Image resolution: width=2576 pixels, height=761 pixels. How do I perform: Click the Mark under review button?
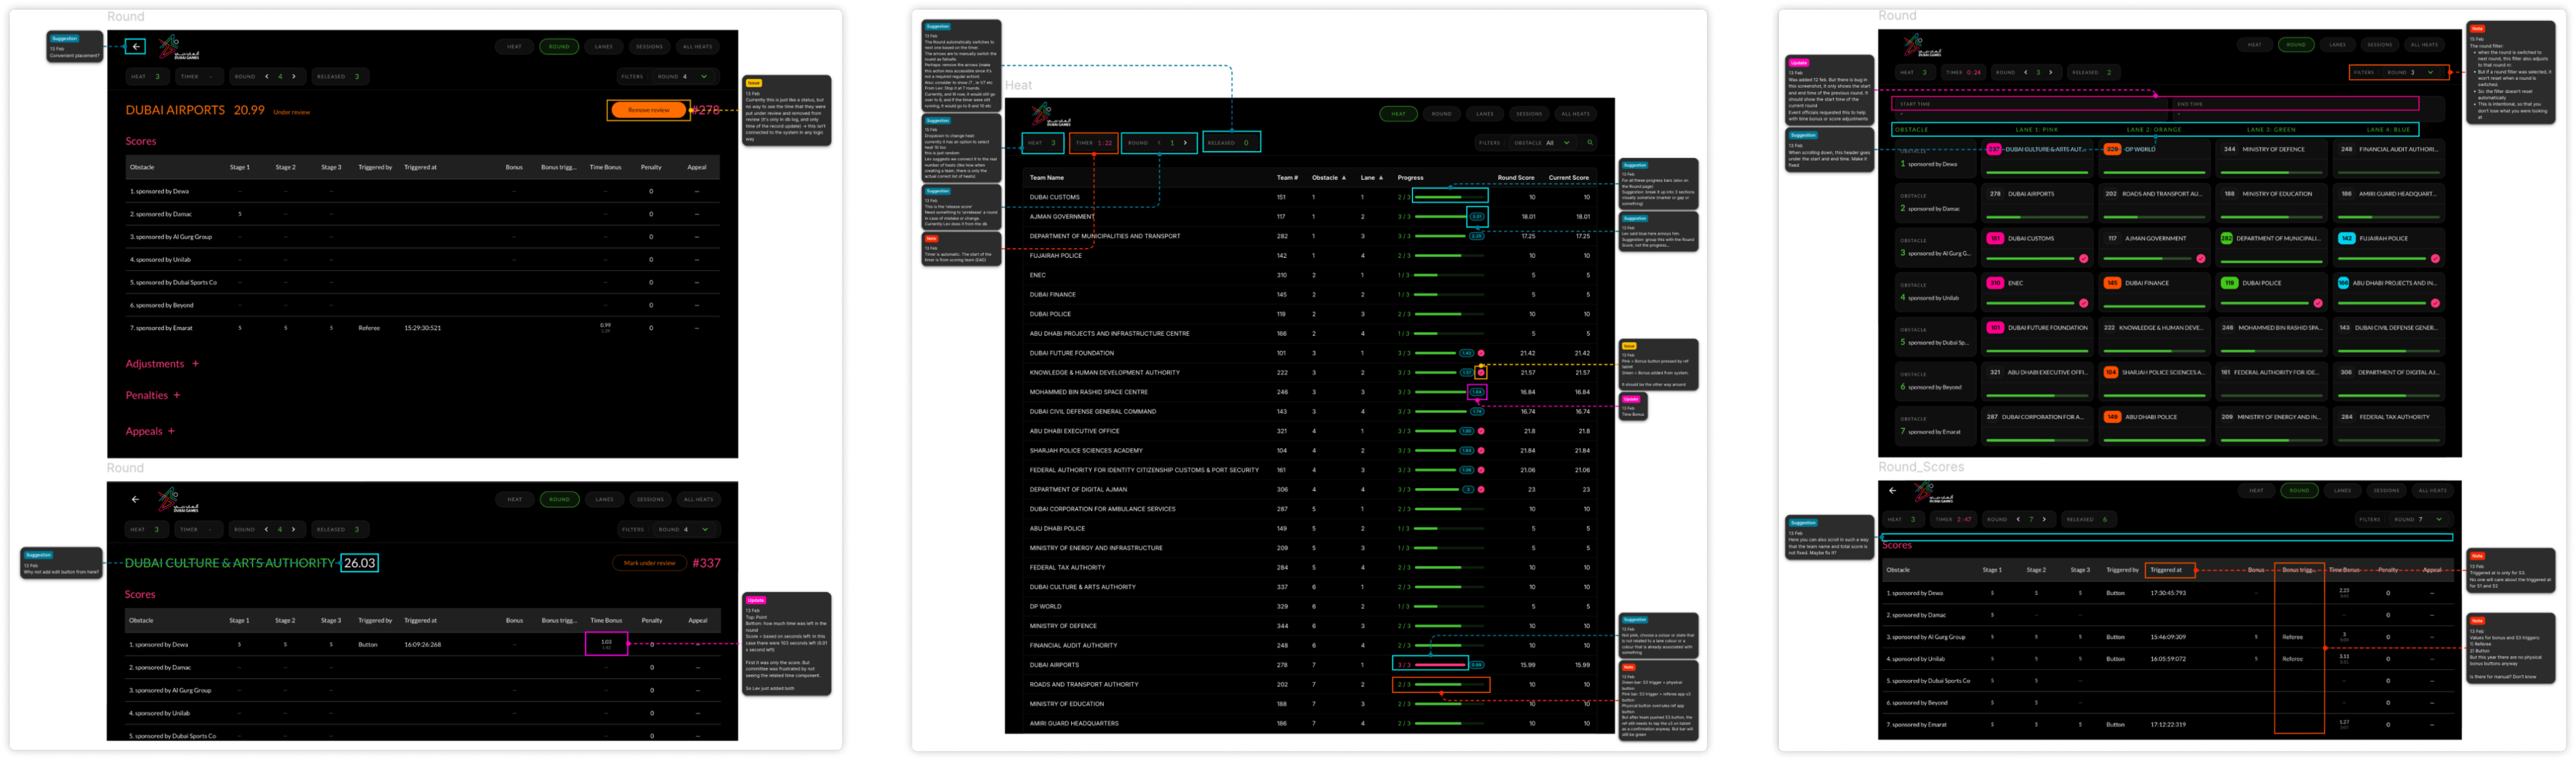[x=649, y=563]
